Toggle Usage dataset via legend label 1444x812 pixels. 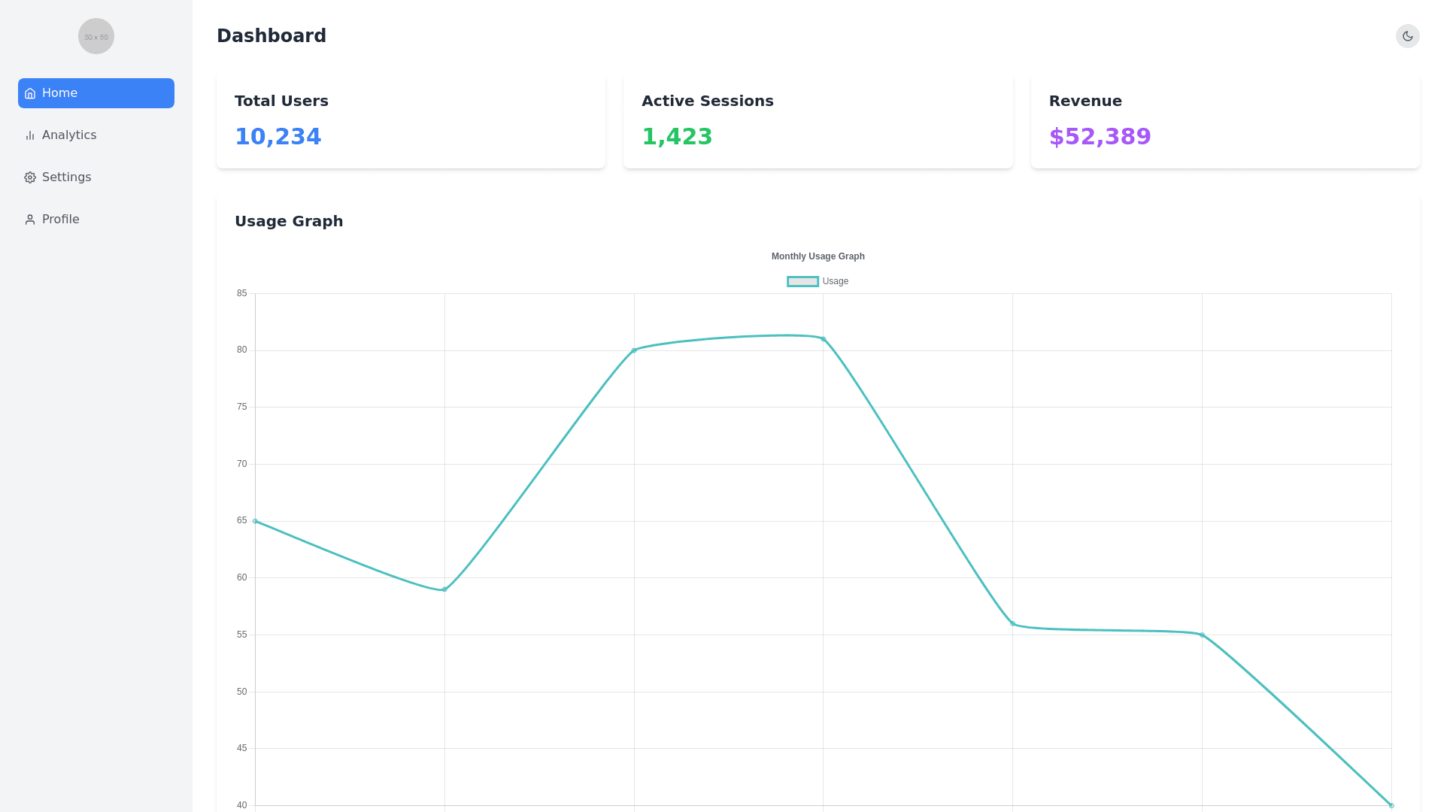click(x=835, y=281)
